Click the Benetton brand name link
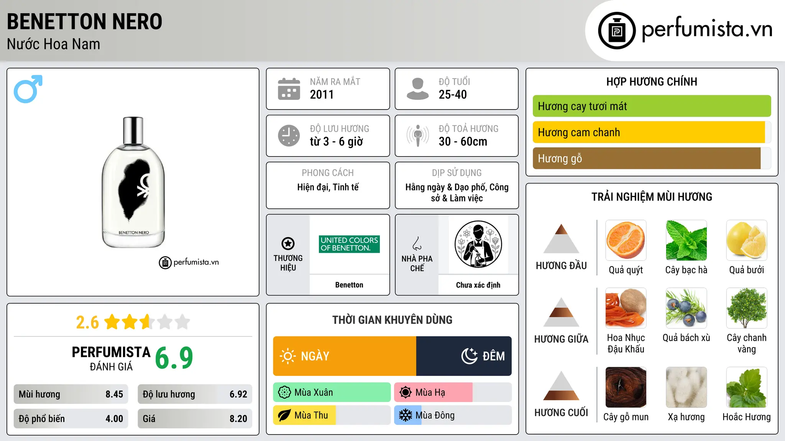The height and width of the screenshot is (441, 785). click(x=349, y=285)
